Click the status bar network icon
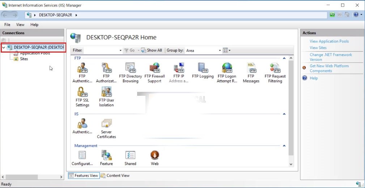Viewport: 365px width, 188px height. (359, 184)
